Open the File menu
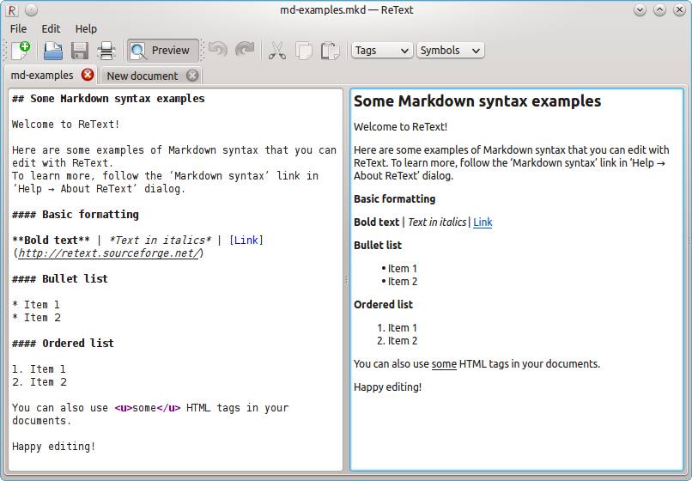 pyautogui.click(x=18, y=29)
